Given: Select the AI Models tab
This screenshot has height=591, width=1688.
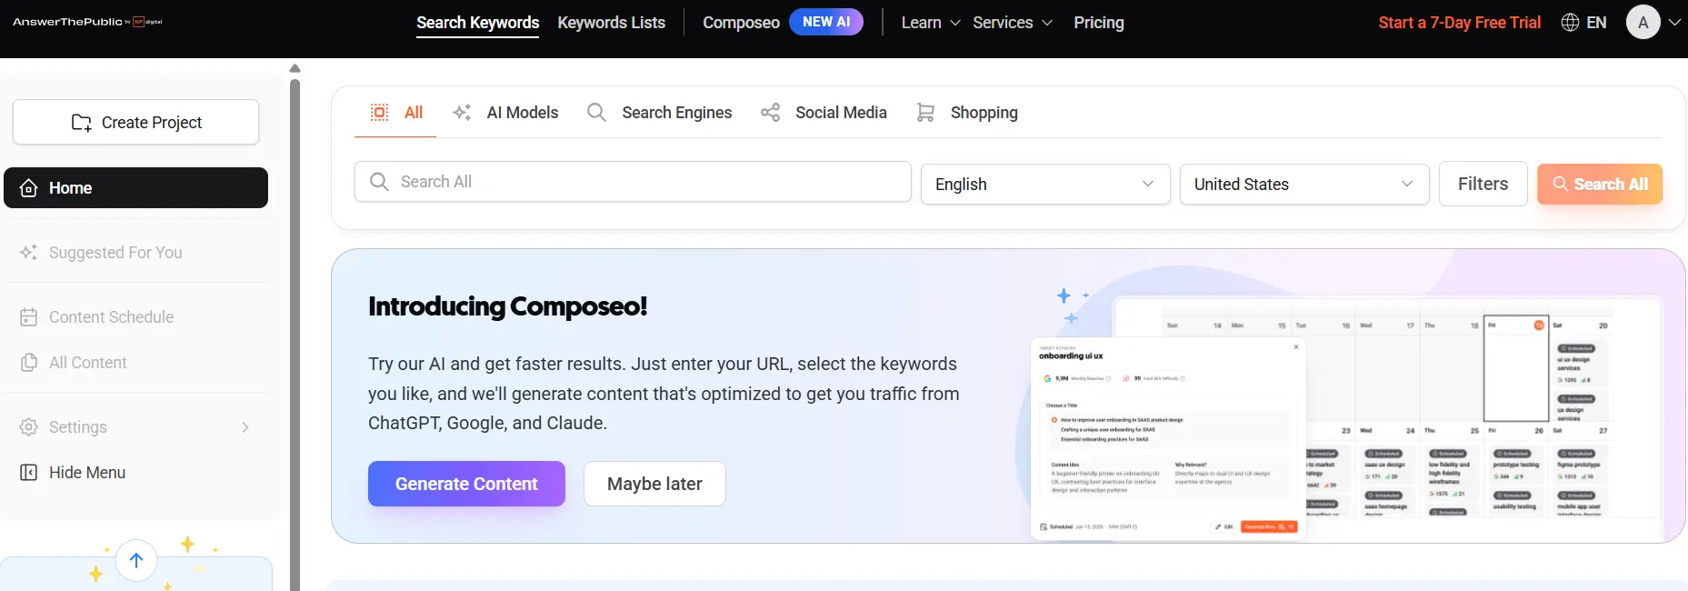Looking at the screenshot, I should tap(506, 113).
